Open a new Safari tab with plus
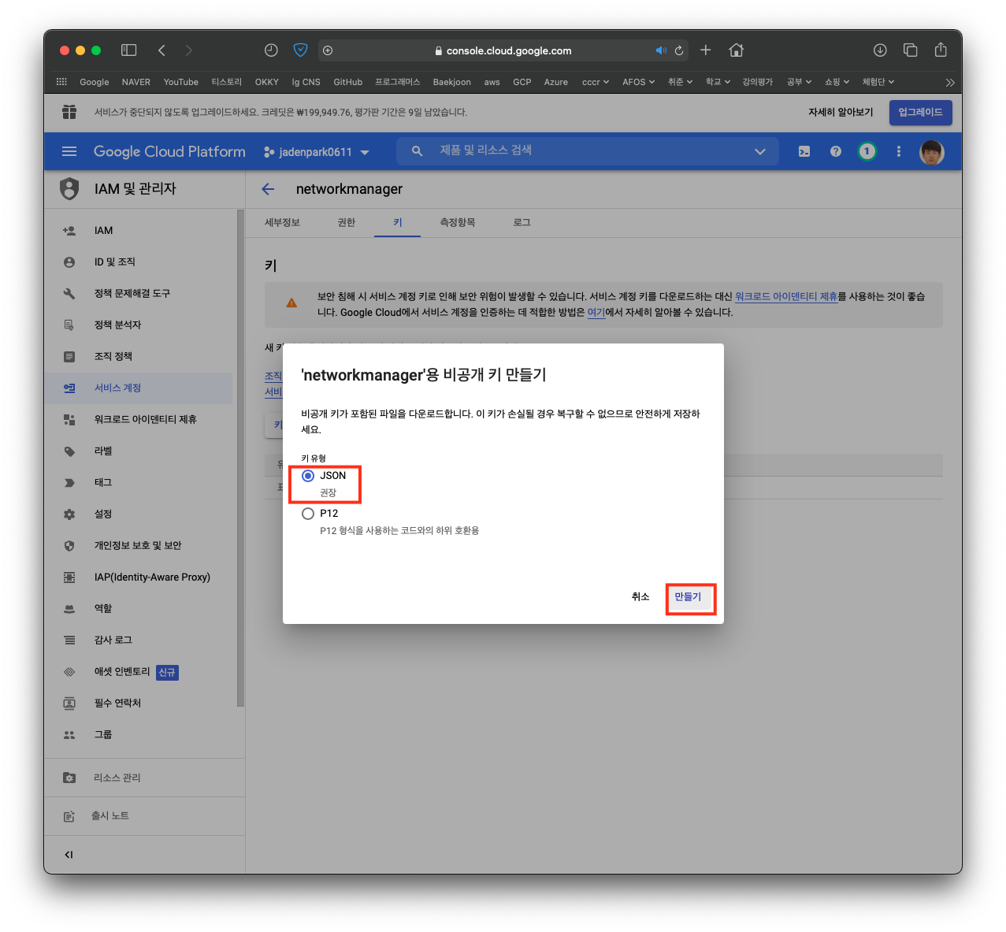Viewport: 1006px width, 932px height. [706, 50]
